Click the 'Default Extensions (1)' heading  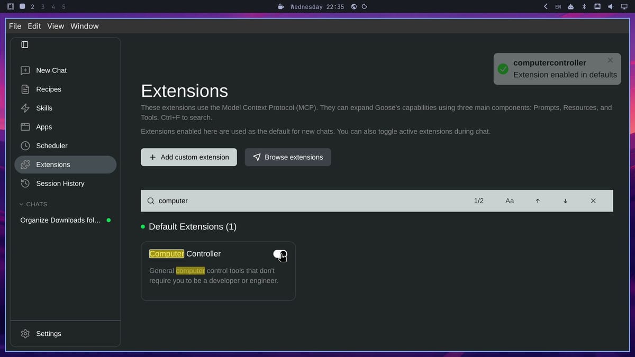tap(193, 226)
